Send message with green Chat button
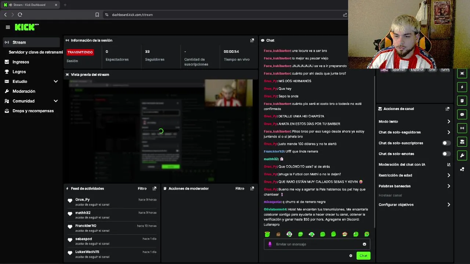Image resolution: width=470 pixels, height=264 pixels. 363,256
